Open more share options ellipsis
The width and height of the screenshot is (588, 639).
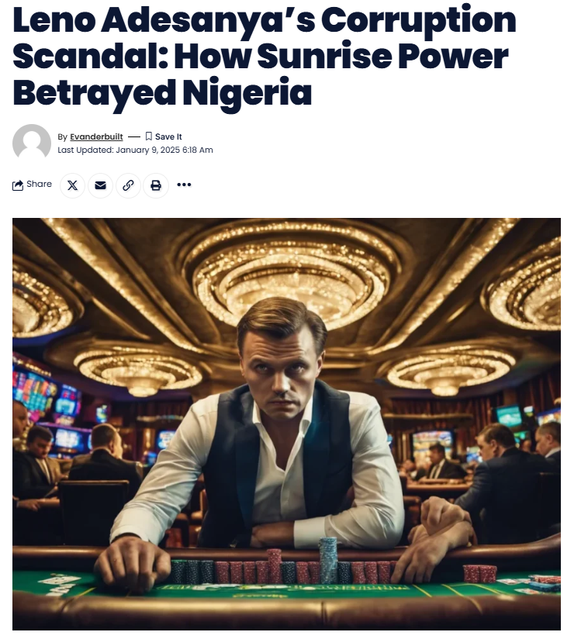184,185
